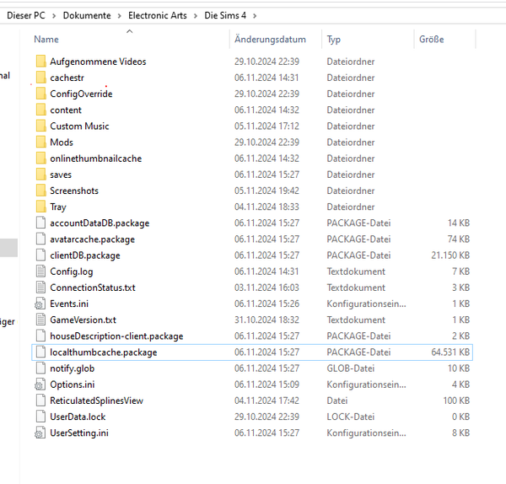Viewport: 506px width, 484px height.
Task: Click the ConfigOverride folder icon
Action: 41,94
